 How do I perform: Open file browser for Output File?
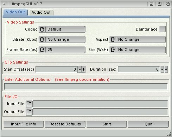point(29,112)
